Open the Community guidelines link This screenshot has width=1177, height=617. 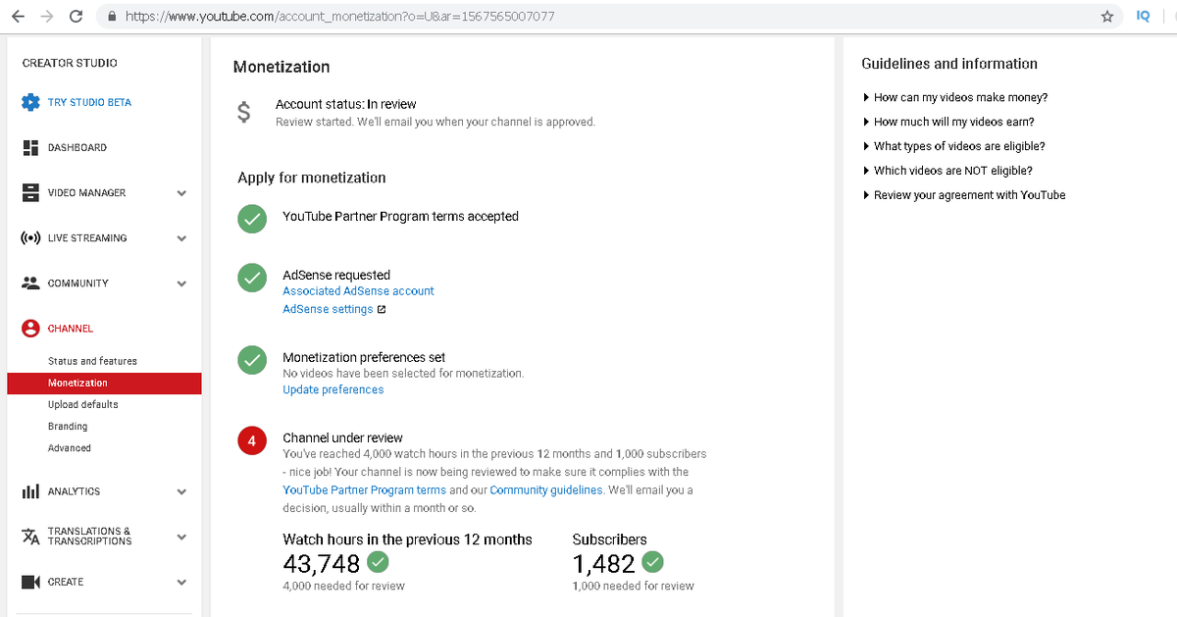[546, 489]
